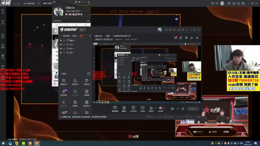Click the customer service headset icon
The height and width of the screenshot is (146, 260).
(166, 30)
